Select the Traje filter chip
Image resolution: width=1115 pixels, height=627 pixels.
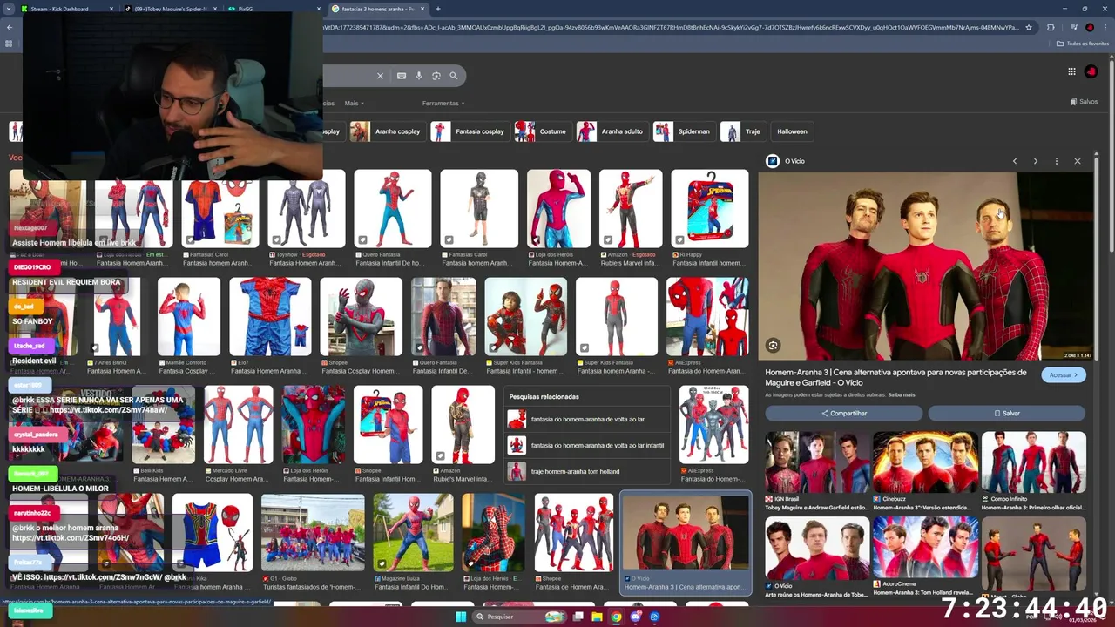tap(743, 131)
